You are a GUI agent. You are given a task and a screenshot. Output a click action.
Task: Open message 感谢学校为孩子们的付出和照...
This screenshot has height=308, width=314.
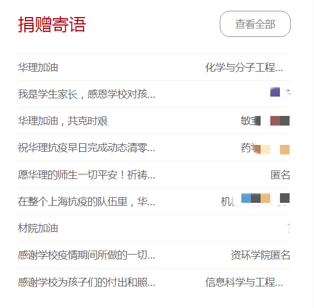pos(86,282)
